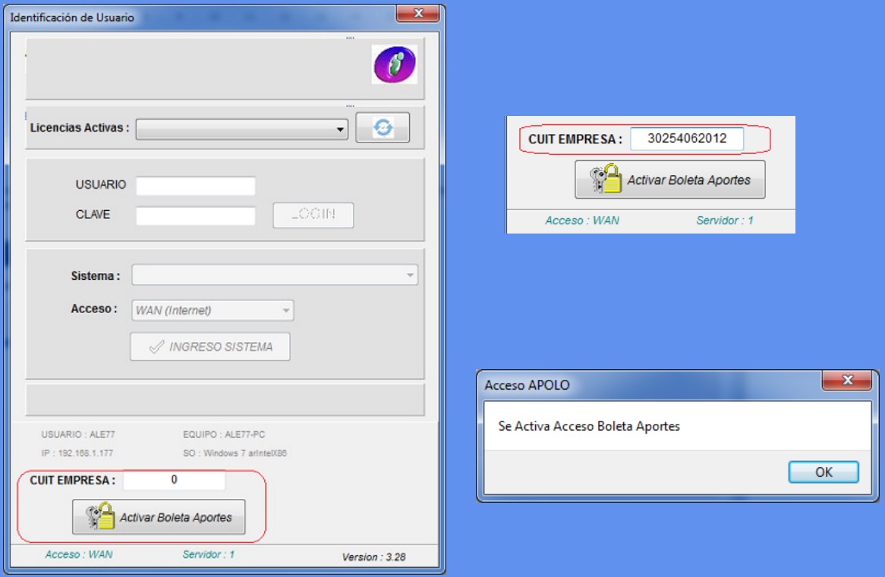Click the INGRESO SISTEMA button
Screen dimensions: 885x577
(x=210, y=347)
